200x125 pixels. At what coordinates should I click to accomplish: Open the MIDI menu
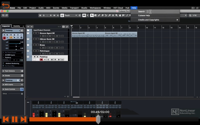tap(48, 8)
